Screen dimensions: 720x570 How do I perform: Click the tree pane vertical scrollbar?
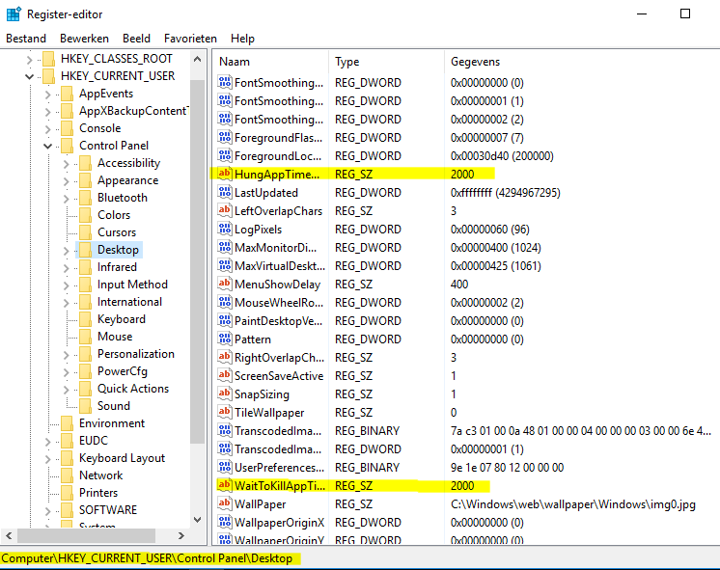tap(197, 289)
